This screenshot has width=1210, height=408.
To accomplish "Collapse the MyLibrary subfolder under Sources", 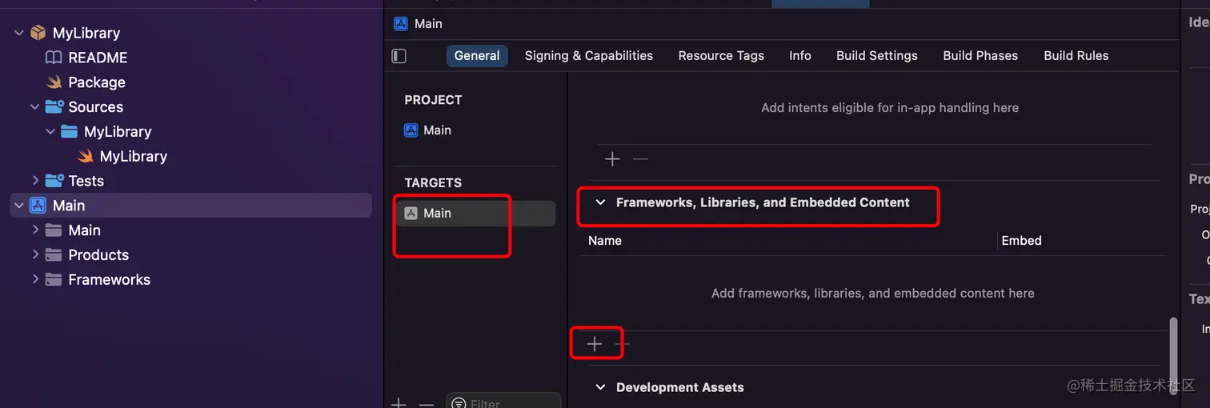I will [50, 131].
